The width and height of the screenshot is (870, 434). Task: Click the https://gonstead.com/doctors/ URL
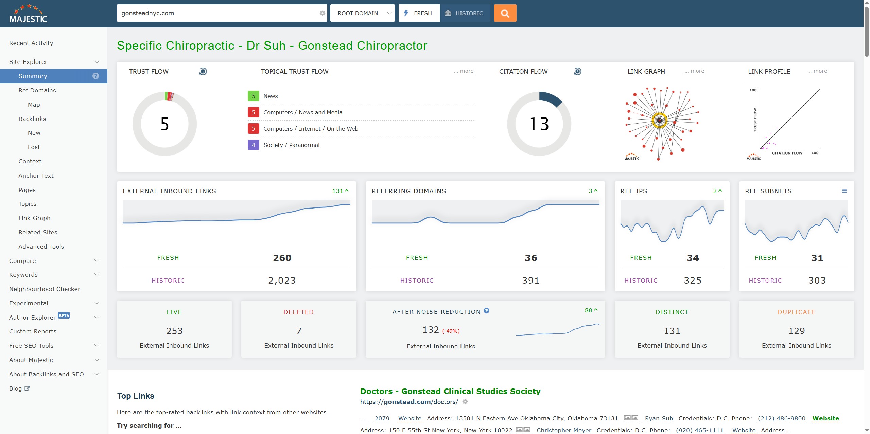tap(409, 402)
